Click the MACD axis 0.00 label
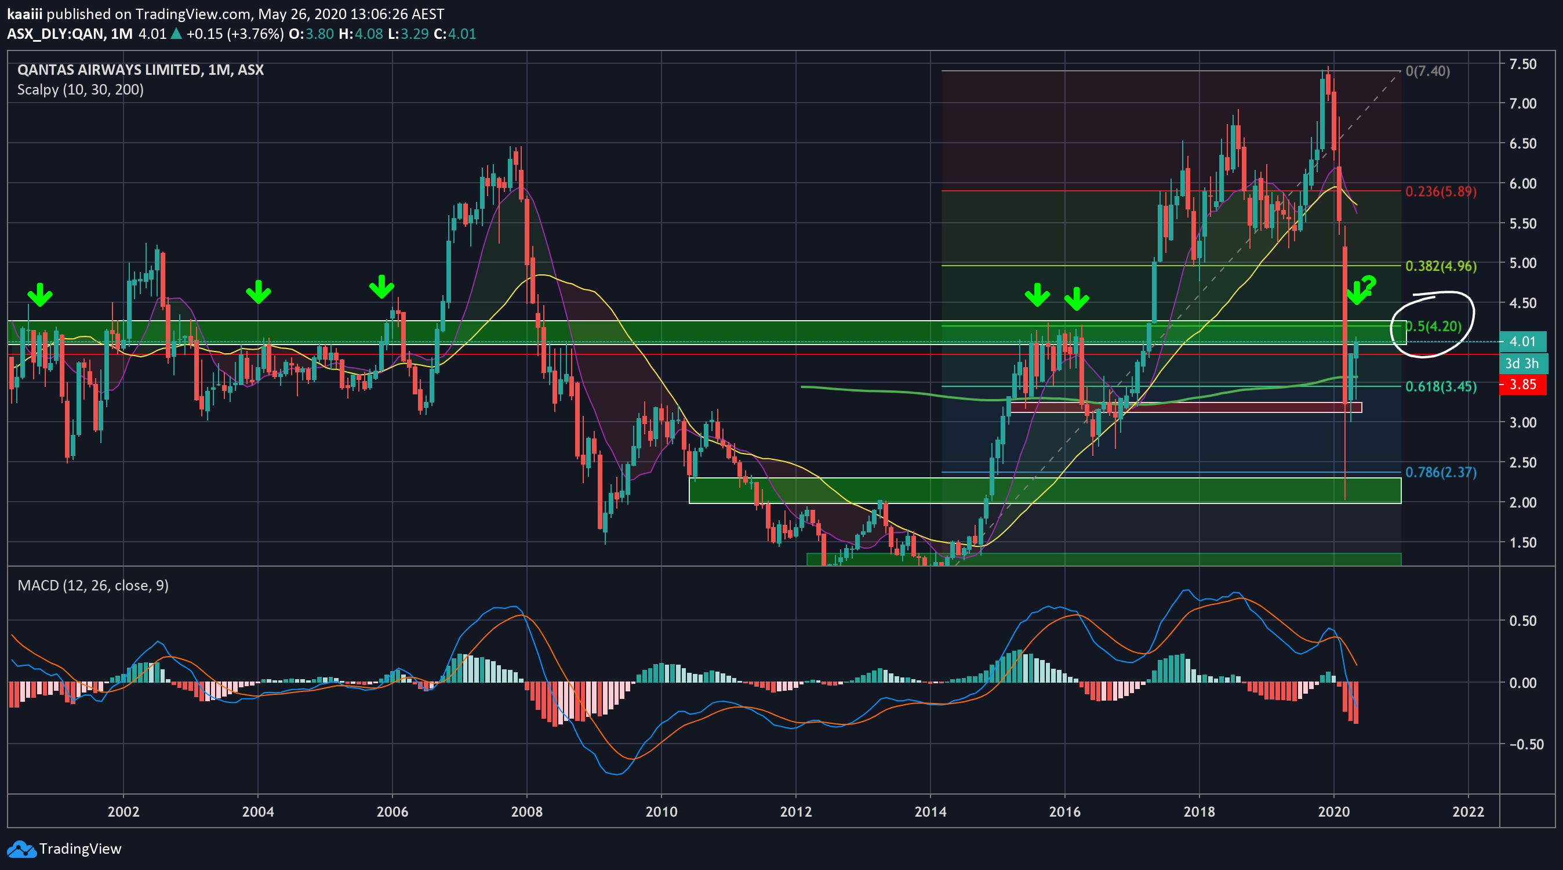Viewport: 1563px width, 870px height. [1523, 683]
